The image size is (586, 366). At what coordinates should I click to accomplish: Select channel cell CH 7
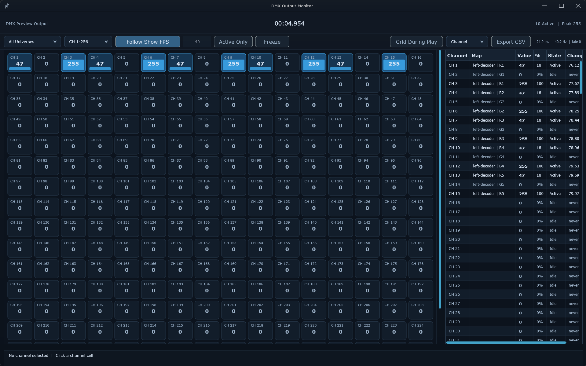[x=180, y=63]
